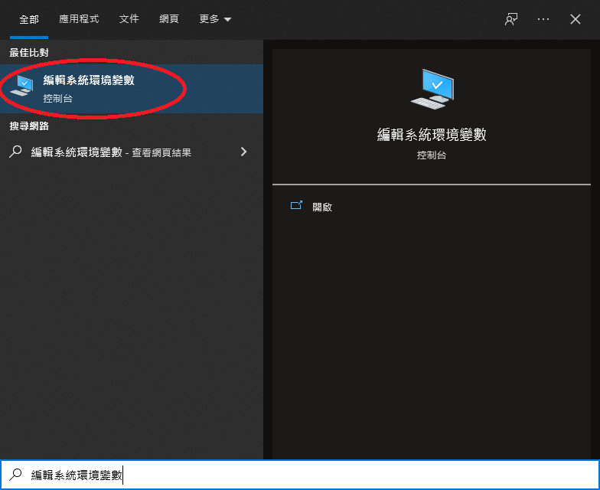This screenshot has width=600, height=490.
Task: Switch to the 全部 tab
Action: coord(29,19)
